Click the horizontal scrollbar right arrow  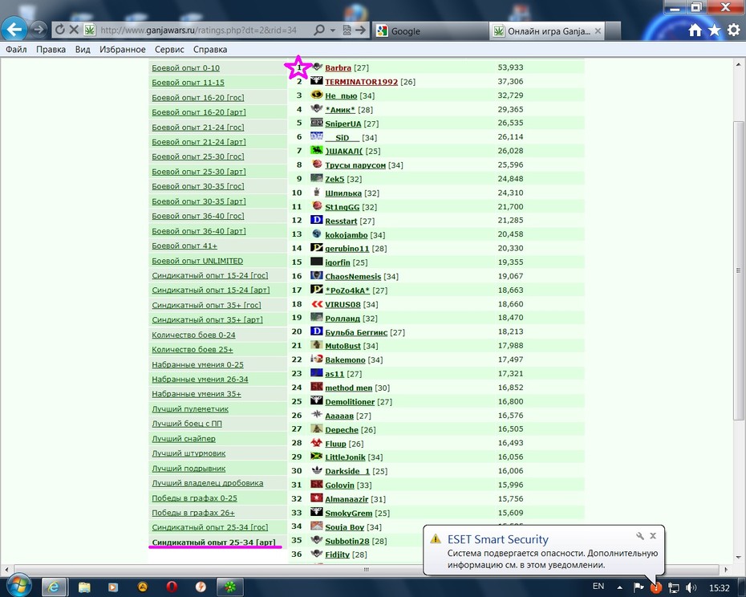[x=726, y=570]
